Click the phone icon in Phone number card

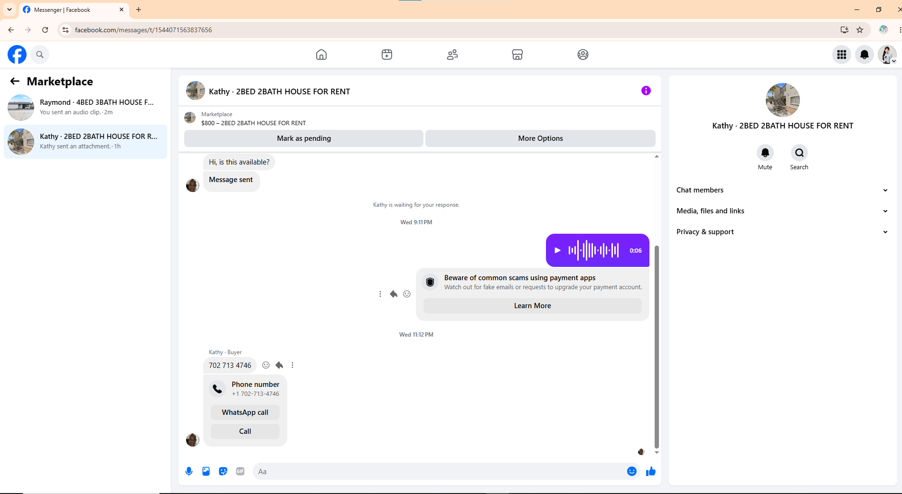coord(217,389)
